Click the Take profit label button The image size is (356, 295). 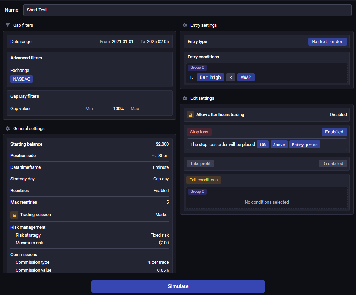tap(200, 164)
